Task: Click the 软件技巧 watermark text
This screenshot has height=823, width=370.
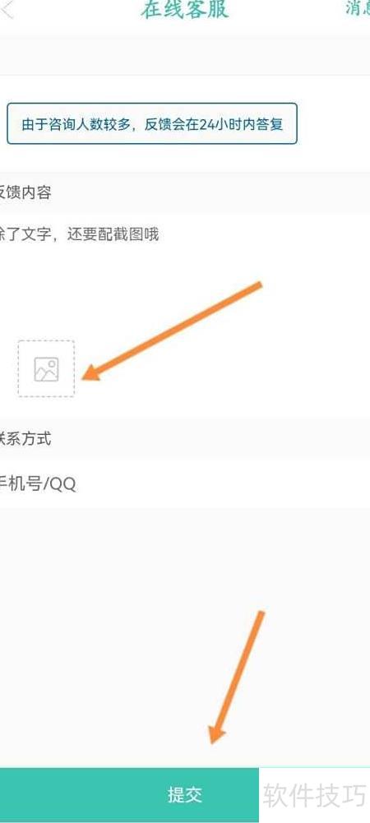Action: click(314, 795)
